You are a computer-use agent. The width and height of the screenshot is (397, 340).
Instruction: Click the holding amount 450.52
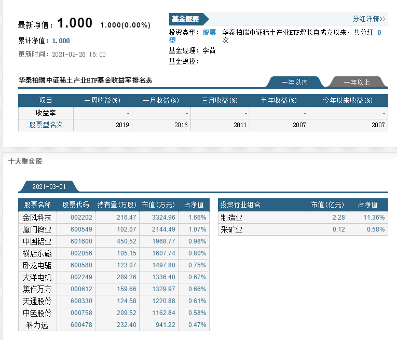coord(126,241)
